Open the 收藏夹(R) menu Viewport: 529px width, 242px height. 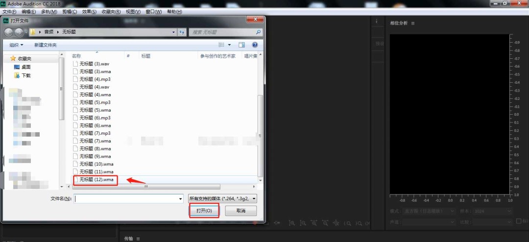[x=111, y=11]
